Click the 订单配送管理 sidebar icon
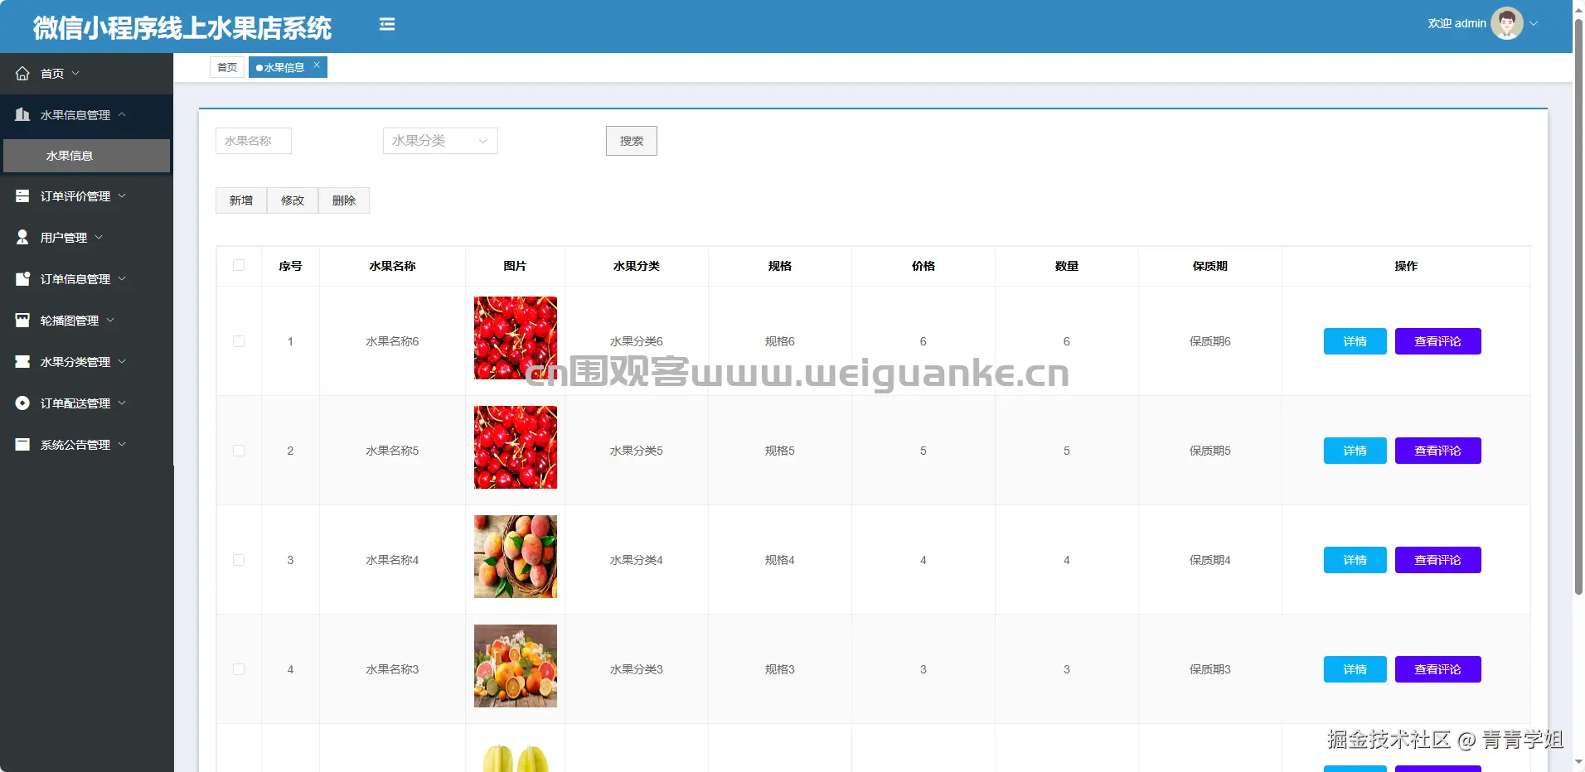This screenshot has width=1585, height=772. 22,403
